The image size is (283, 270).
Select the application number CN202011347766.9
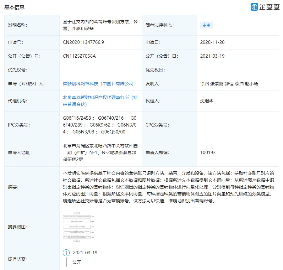coord(84,42)
